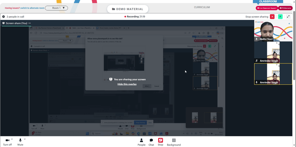The height and width of the screenshot is (147, 296).
Task: Click the screen-share icon beside You are sharing
Action: pyautogui.click(x=111, y=79)
